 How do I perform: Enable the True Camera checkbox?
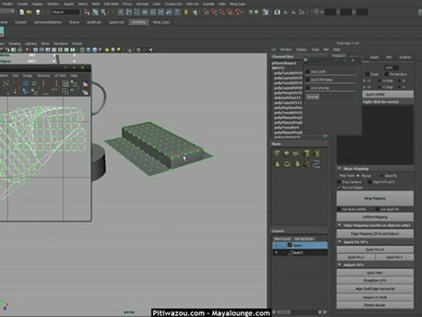[x=339, y=182]
